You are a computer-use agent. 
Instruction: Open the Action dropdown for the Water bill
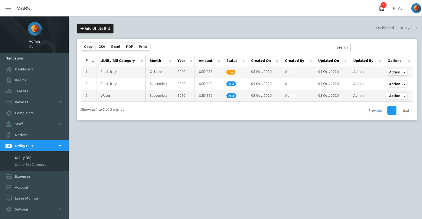(x=397, y=96)
